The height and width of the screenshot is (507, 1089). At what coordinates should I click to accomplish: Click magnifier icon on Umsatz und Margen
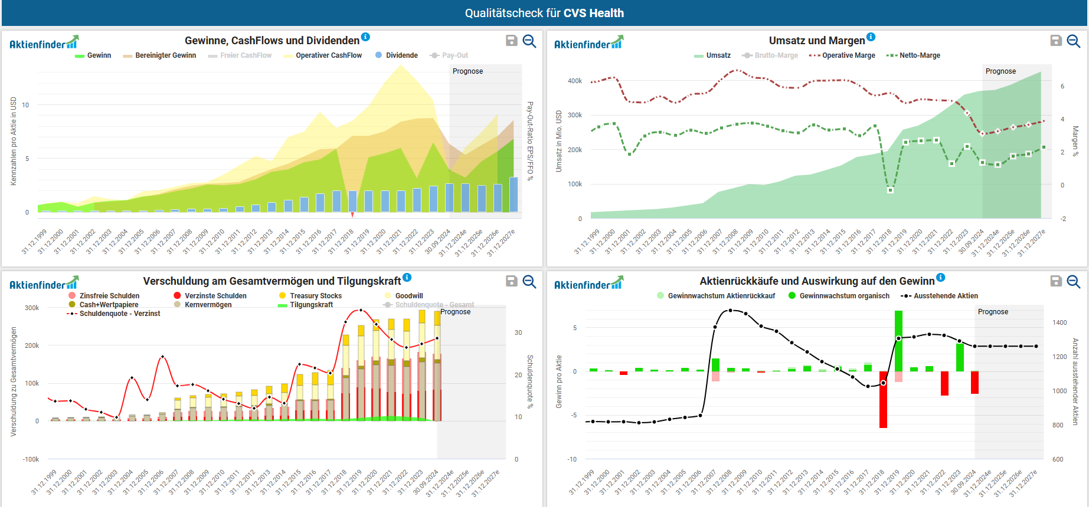pyautogui.click(x=1074, y=41)
